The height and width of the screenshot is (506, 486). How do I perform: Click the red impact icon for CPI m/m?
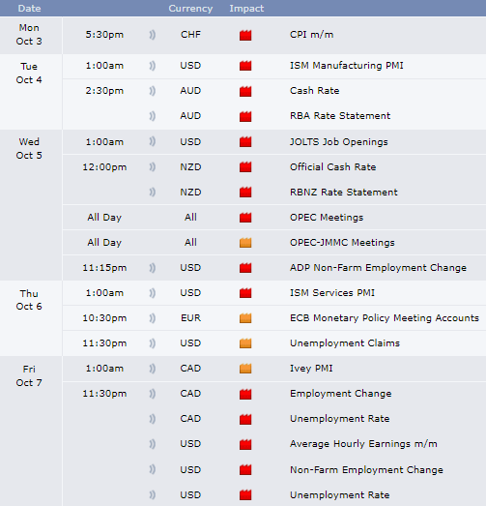(245, 35)
